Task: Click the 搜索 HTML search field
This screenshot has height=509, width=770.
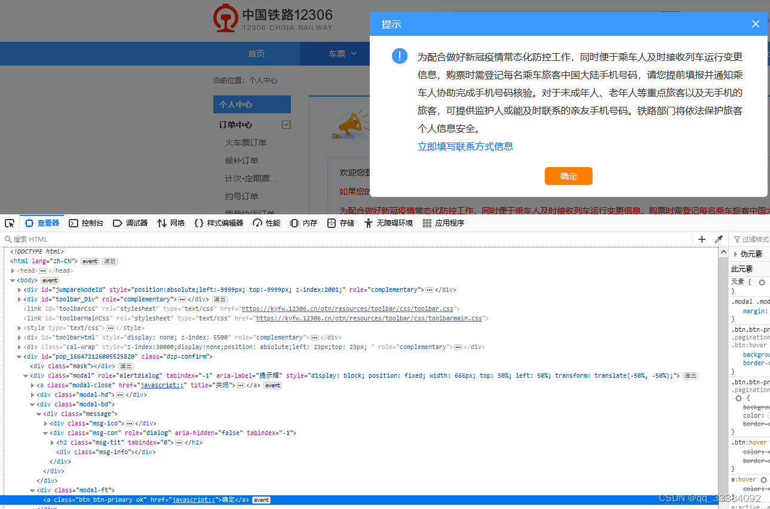Action: coord(346,239)
